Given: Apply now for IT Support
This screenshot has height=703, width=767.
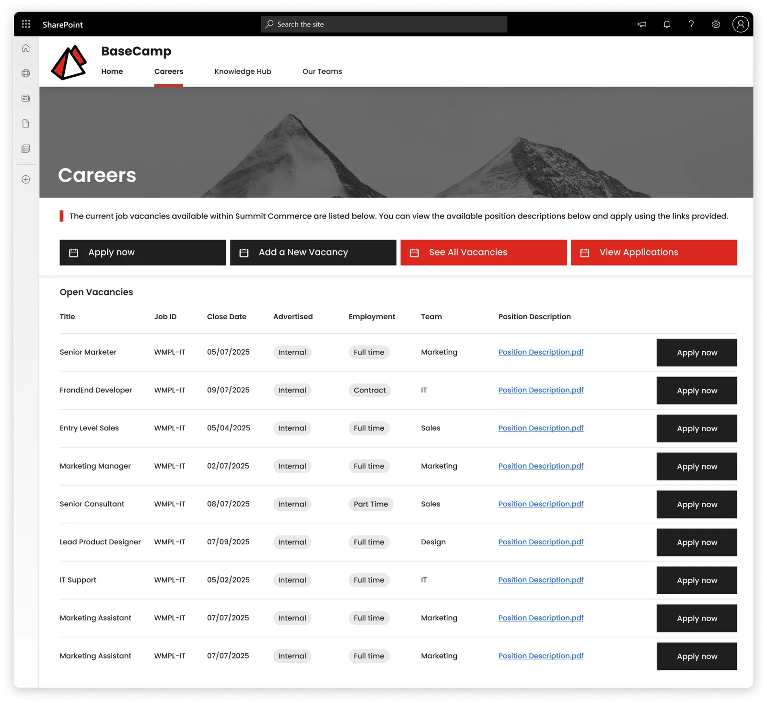Looking at the screenshot, I should [697, 580].
